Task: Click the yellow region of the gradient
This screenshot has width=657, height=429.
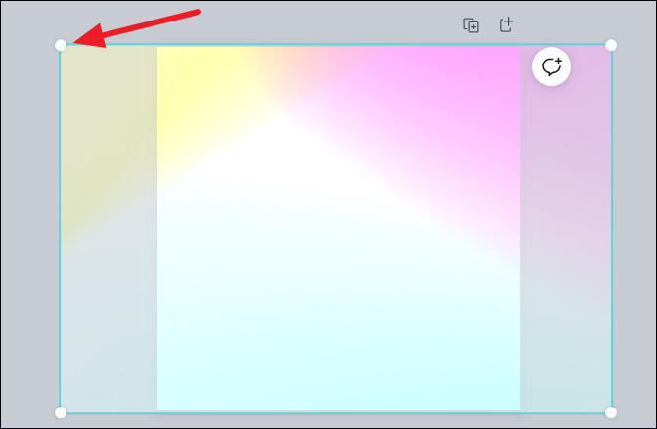Action: pos(189,84)
